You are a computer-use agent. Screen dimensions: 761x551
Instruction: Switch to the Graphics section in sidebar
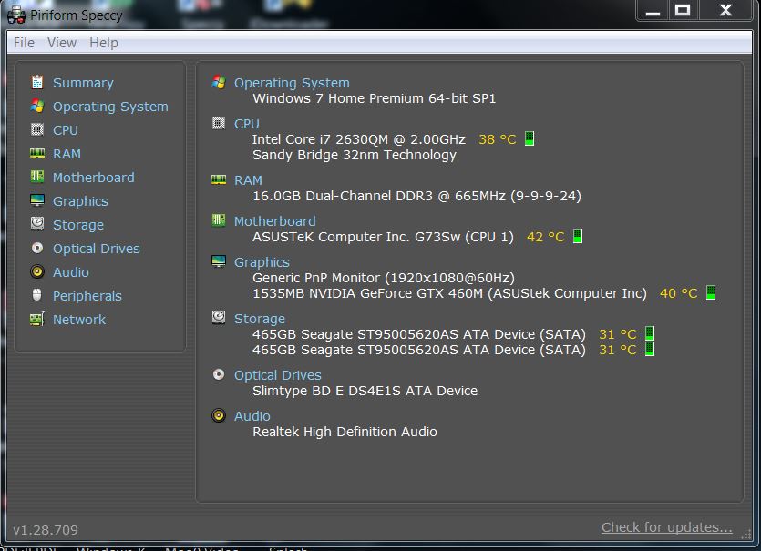(x=80, y=201)
